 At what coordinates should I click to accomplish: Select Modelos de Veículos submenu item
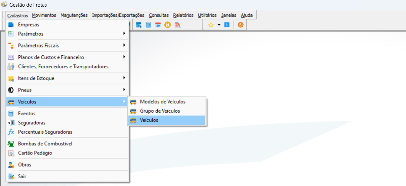point(167,102)
